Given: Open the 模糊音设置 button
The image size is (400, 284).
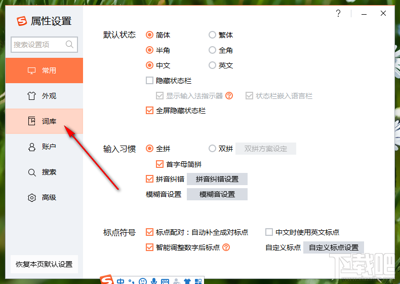Looking at the screenshot, I should 217,194.
